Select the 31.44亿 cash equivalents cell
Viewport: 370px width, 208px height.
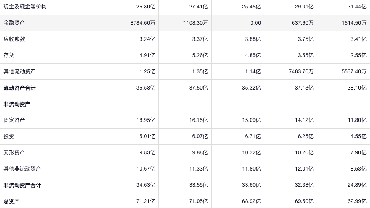(357, 7)
